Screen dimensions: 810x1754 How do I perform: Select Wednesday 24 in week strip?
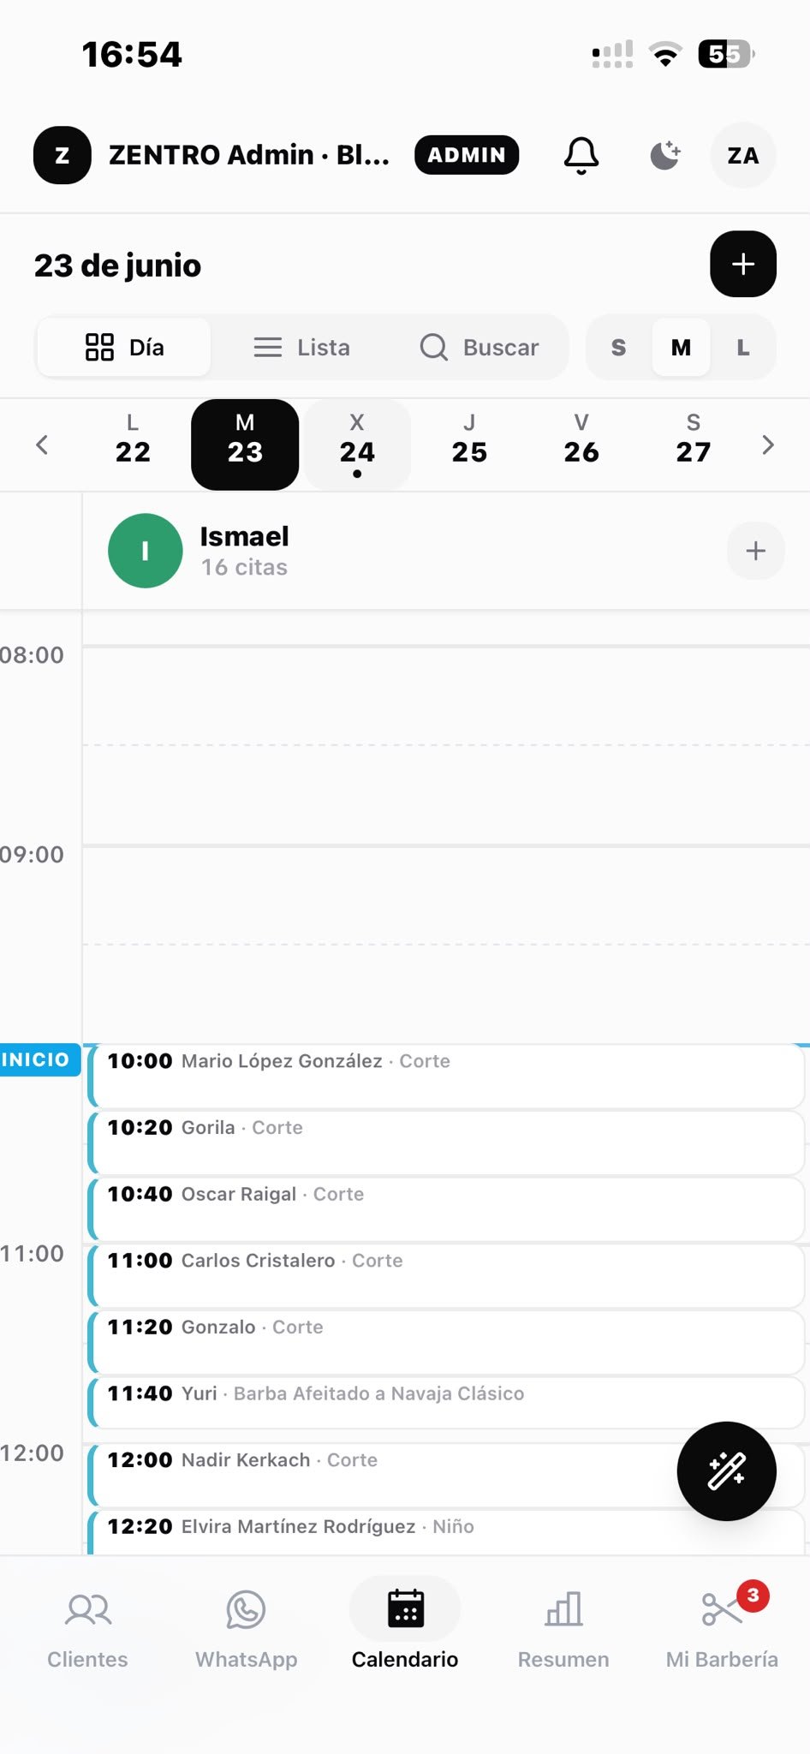[x=357, y=444]
